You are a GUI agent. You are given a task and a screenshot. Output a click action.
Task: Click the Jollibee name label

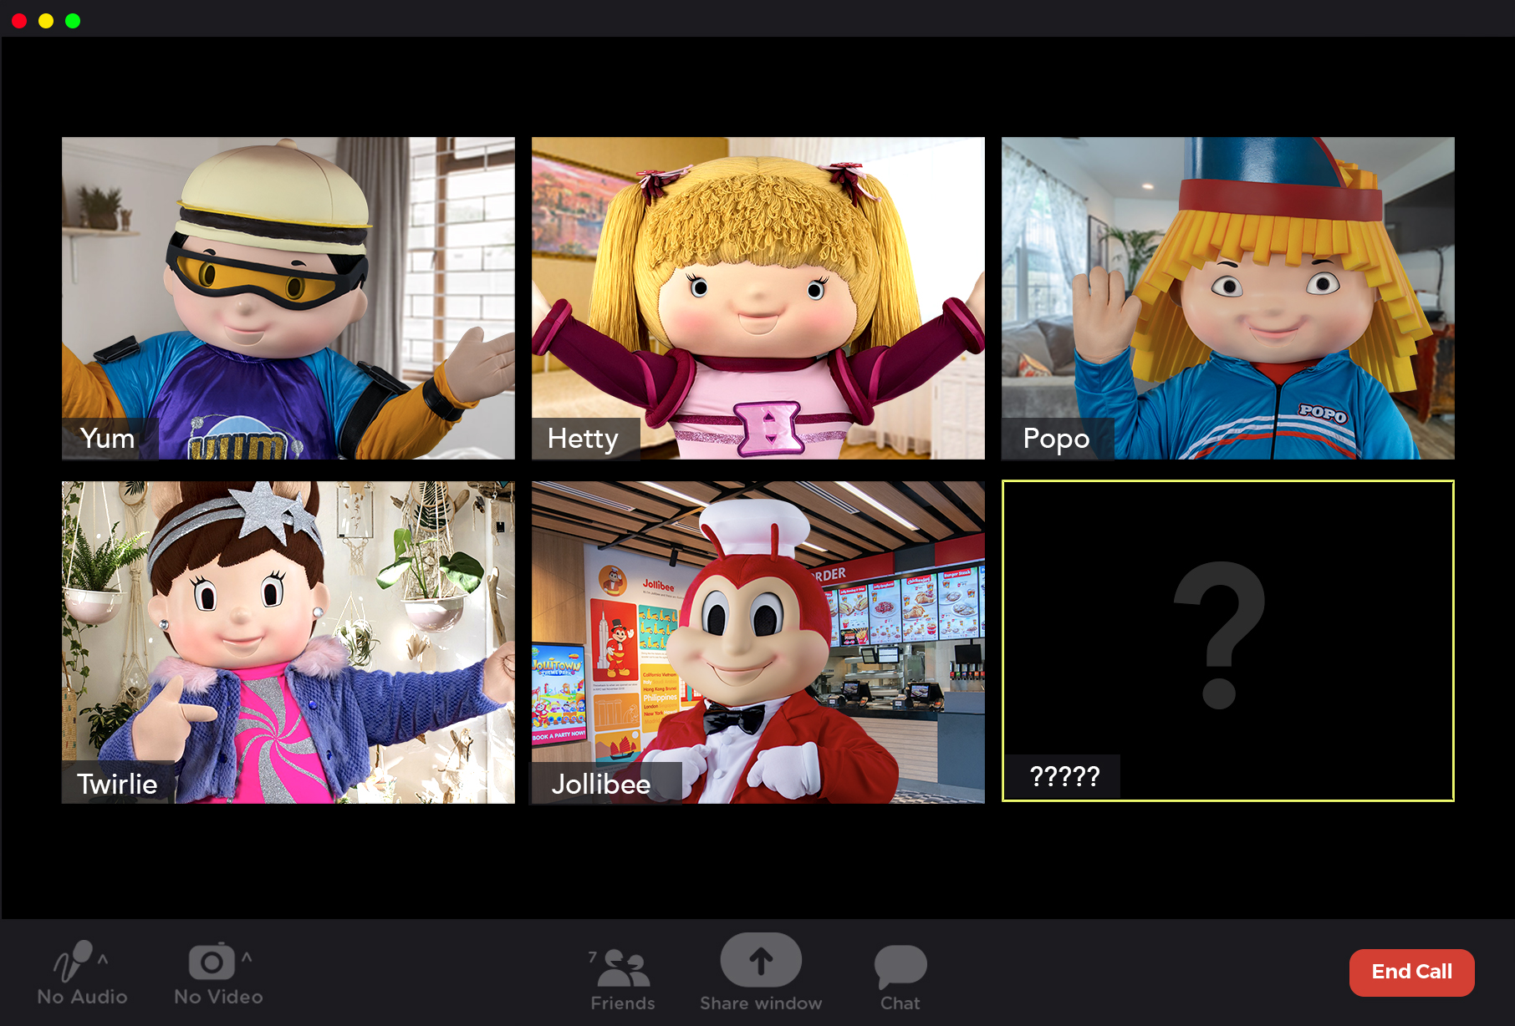coord(601,784)
